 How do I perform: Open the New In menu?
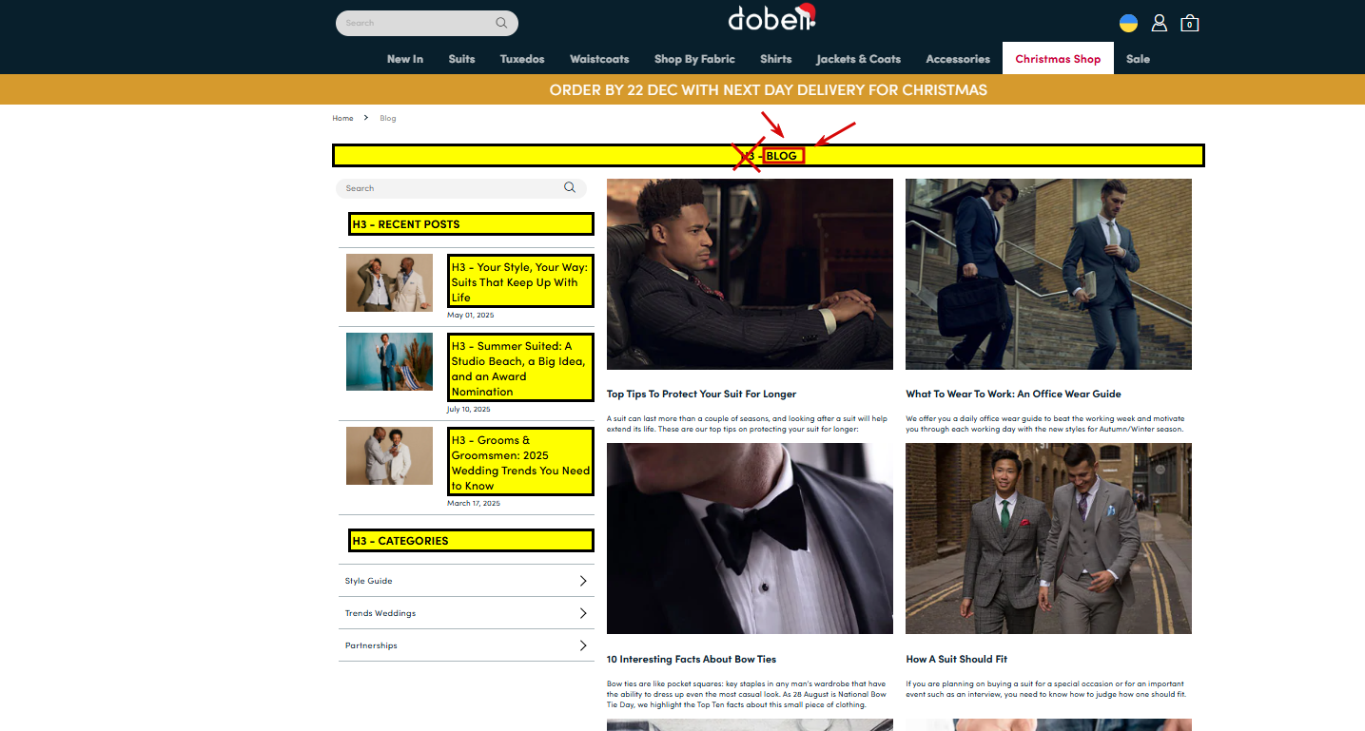[x=405, y=59]
